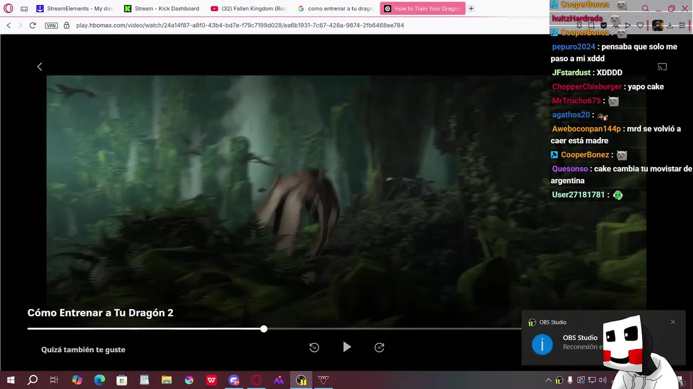Click pepuro2024 username in chat

[573, 47]
